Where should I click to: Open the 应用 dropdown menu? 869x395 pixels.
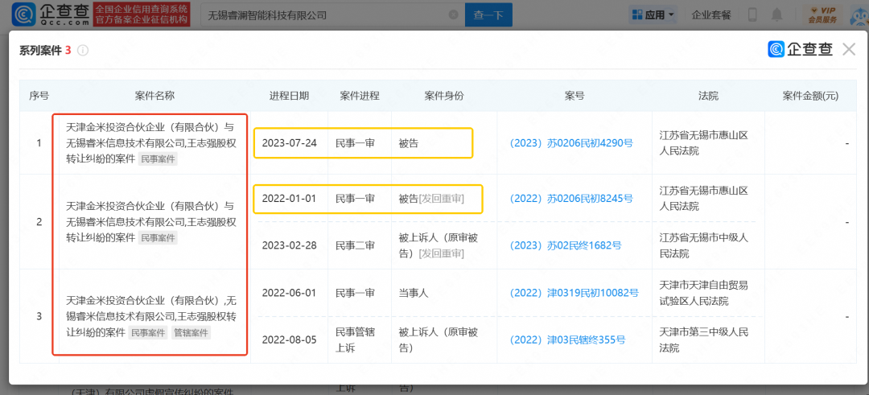(653, 15)
